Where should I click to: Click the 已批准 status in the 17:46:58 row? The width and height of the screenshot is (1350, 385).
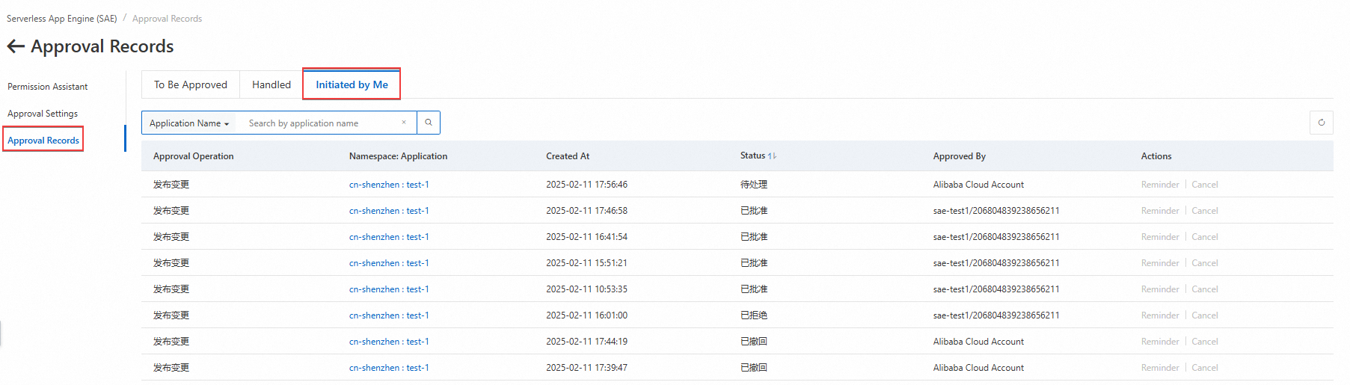pyautogui.click(x=754, y=211)
